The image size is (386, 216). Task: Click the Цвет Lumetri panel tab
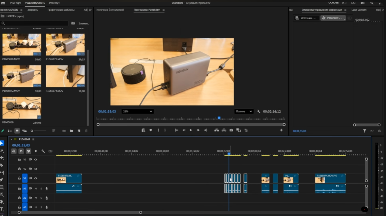pyautogui.click(x=359, y=10)
